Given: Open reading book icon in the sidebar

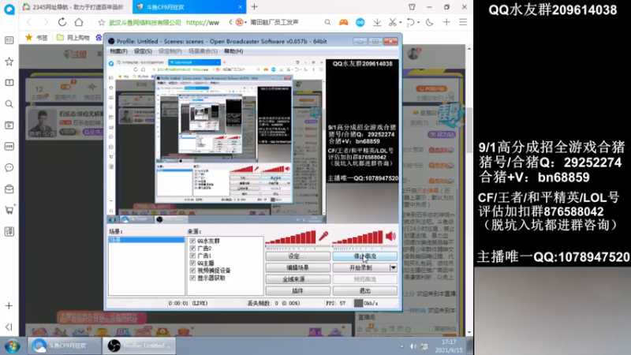Looking at the screenshot, I should 9,83.
